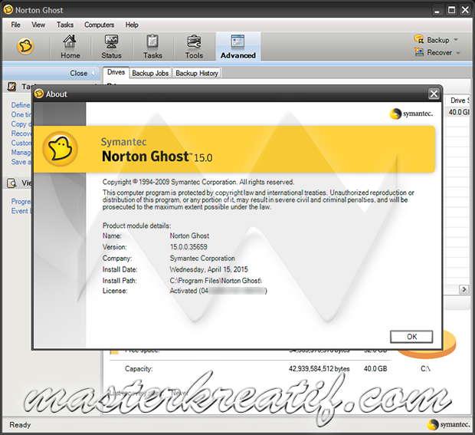475x435 pixels.
Task: Click the Symantec logo in About dialog
Action: click(x=411, y=114)
